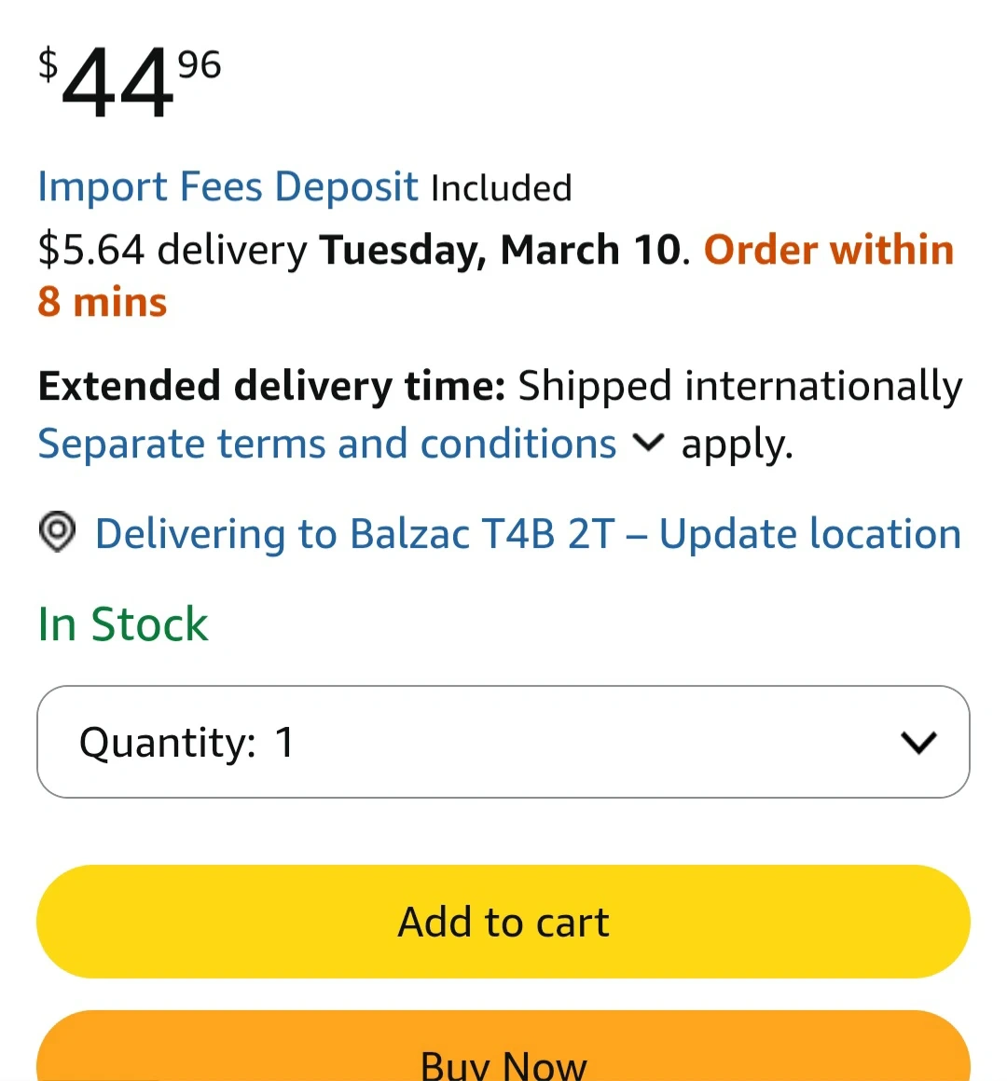The height and width of the screenshot is (1081, 1007).
Task: Click the Tuesday, March 10 delivery date
Action: click(x=500, y=250)
